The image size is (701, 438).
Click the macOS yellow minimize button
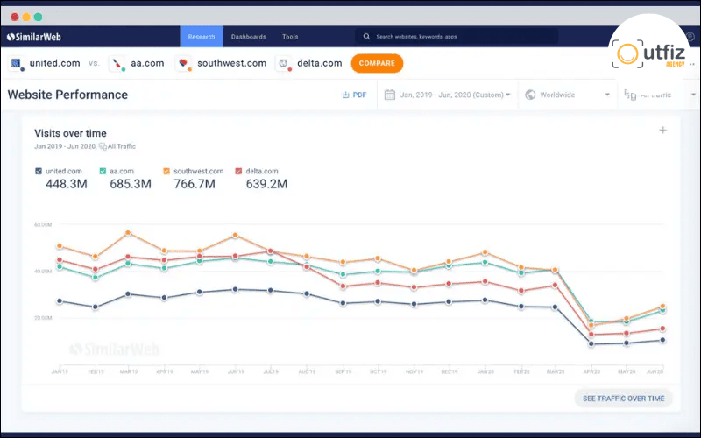pos(26,17)
